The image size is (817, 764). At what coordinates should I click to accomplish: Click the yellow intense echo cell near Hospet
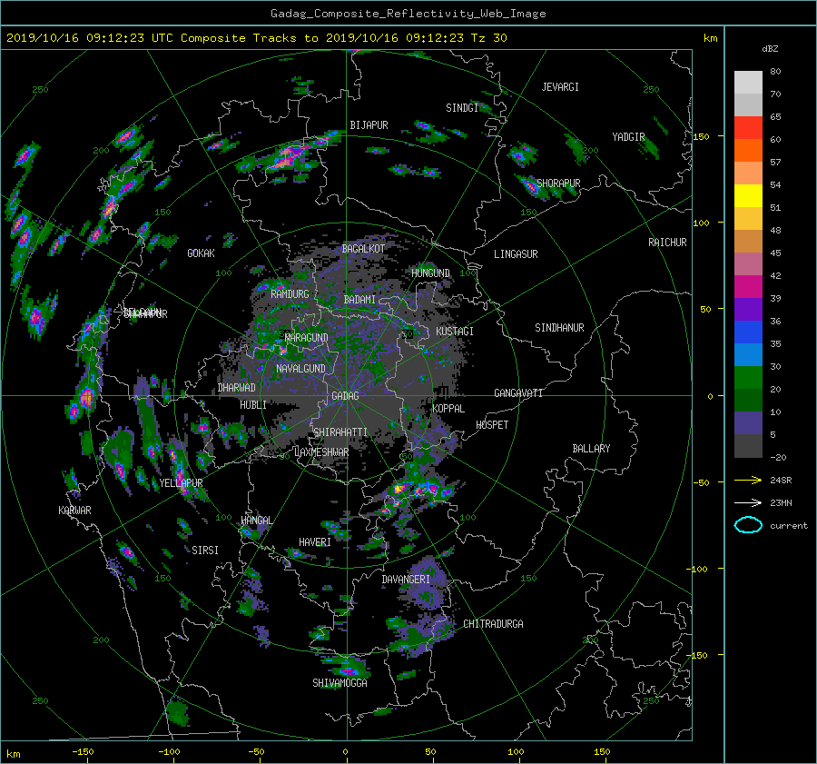(x=399, y=489)
